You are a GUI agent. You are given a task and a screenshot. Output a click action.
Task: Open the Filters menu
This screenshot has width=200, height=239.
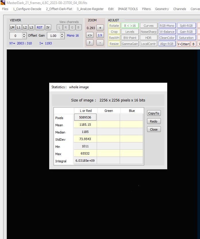146,9
